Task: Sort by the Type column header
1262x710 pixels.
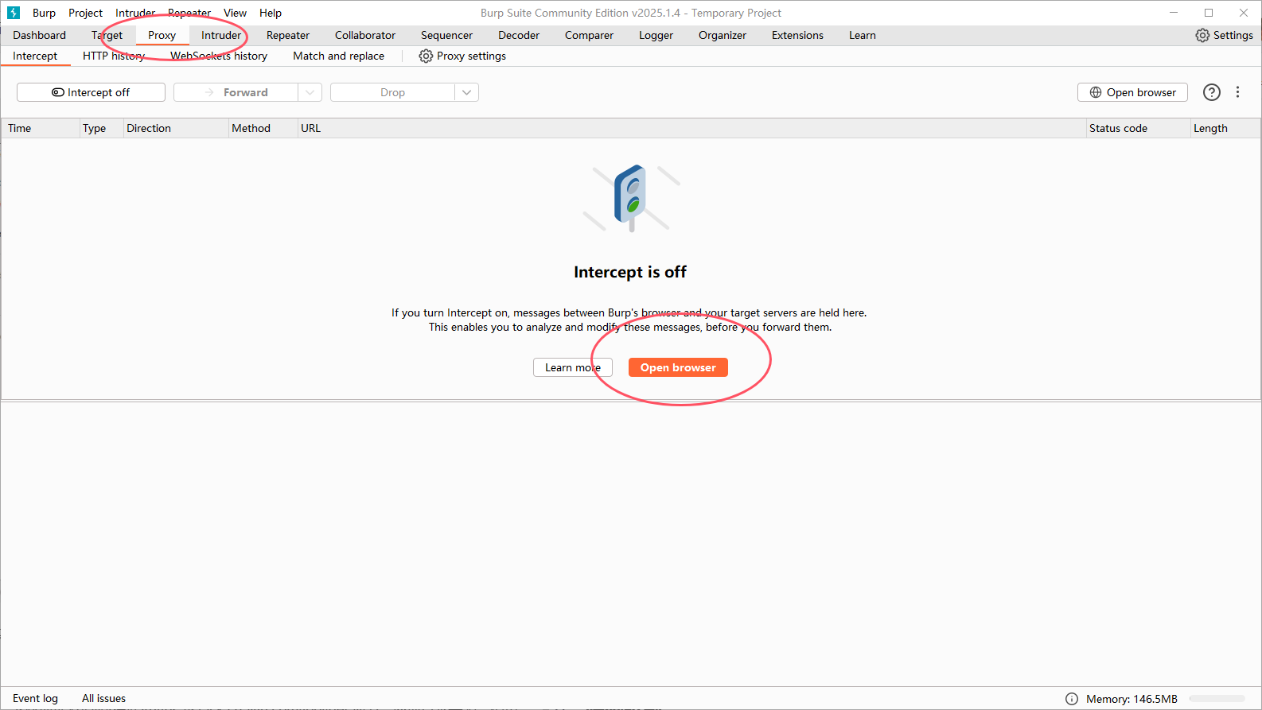Action: [101, 128]
